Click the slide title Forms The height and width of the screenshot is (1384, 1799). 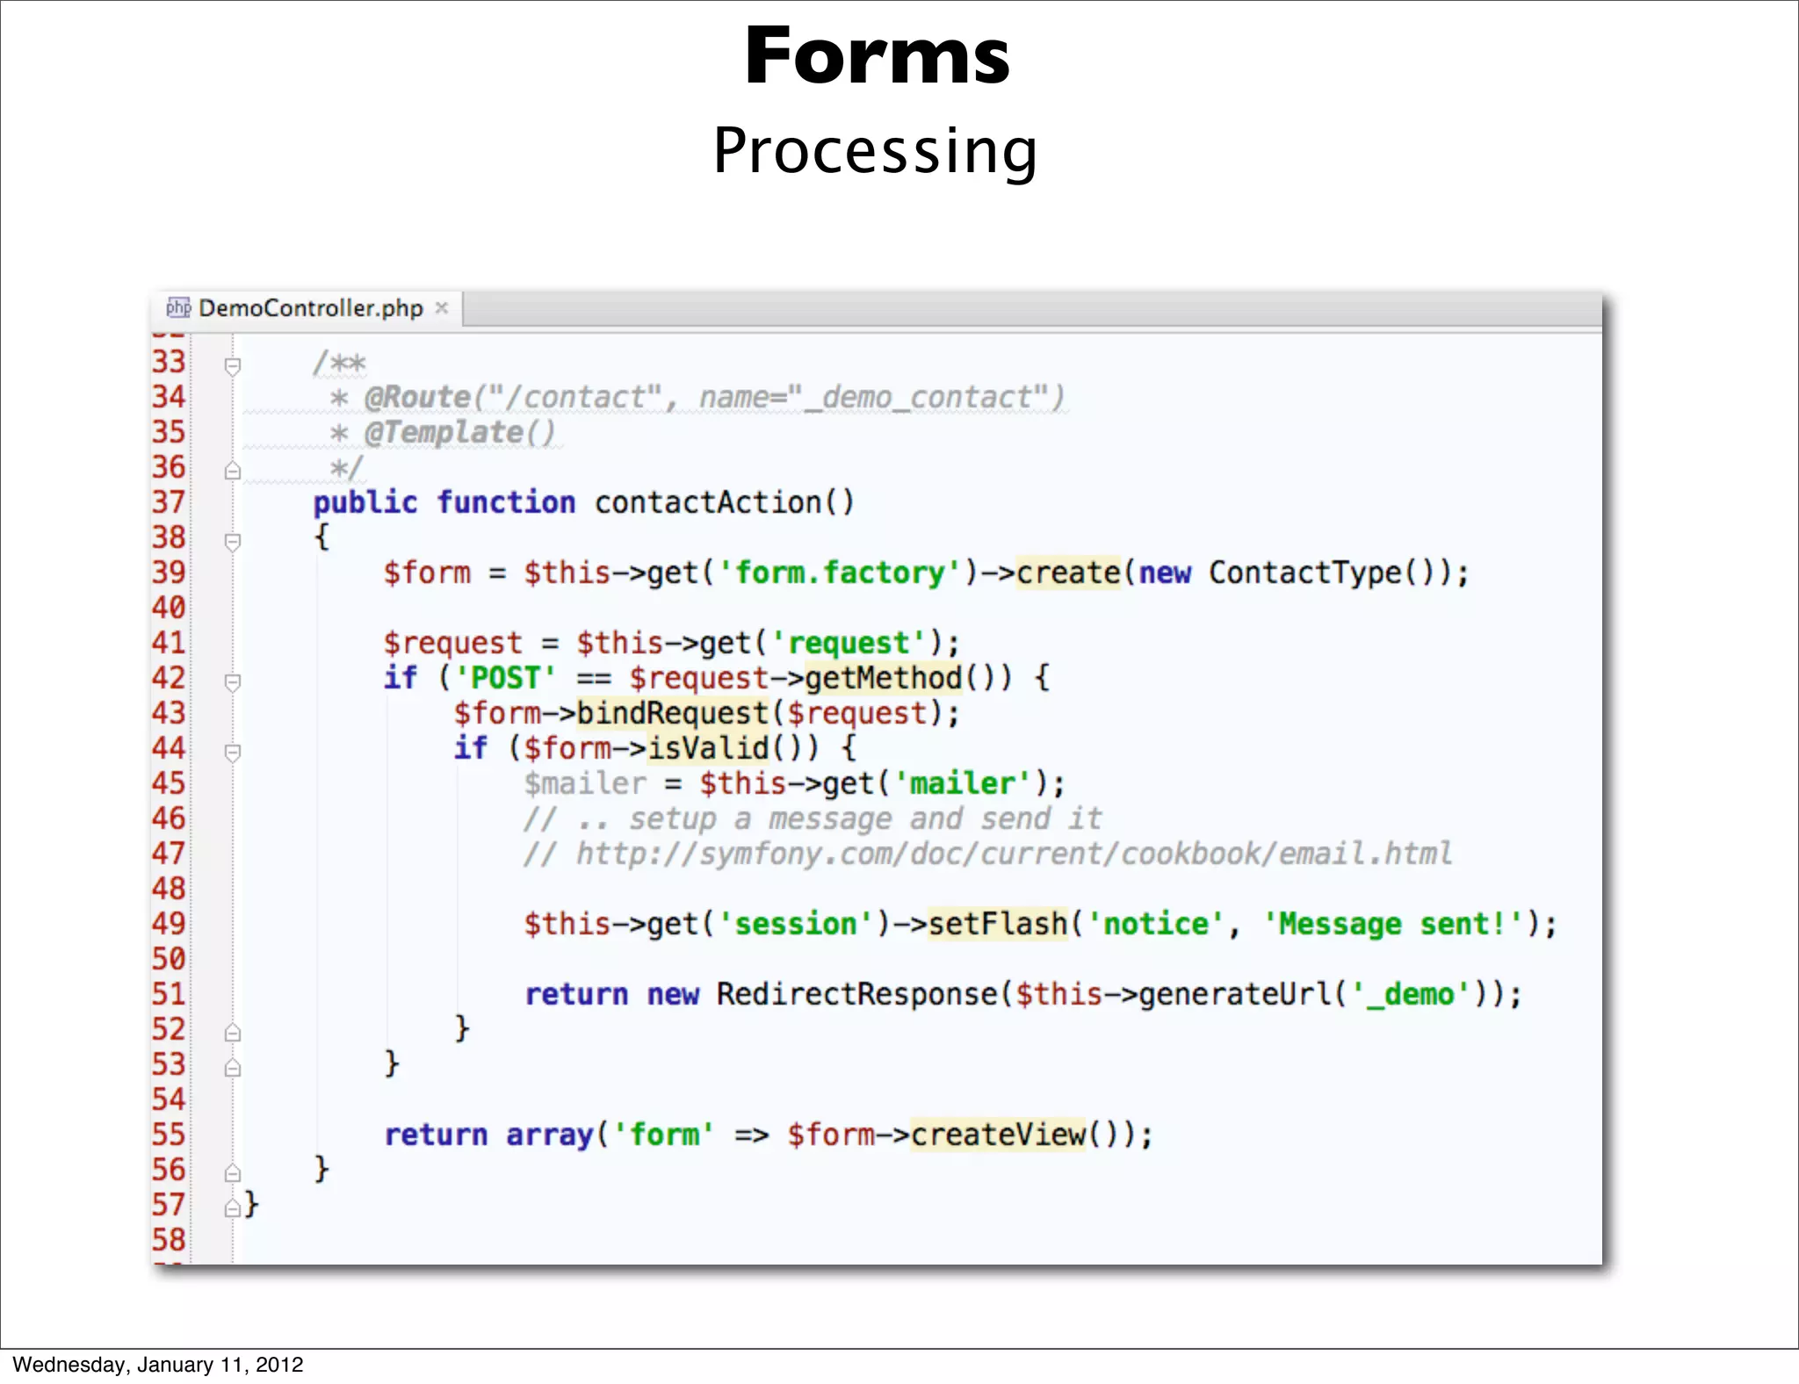coord(878,55)
